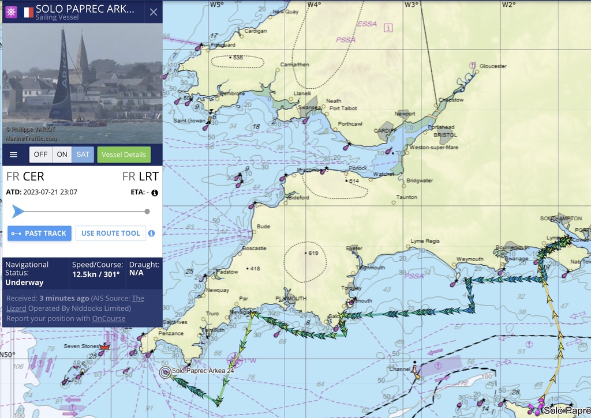Click the Bude town label
Image resolution: width=591 pixels, height=418 pixels.
coord(263,227)
